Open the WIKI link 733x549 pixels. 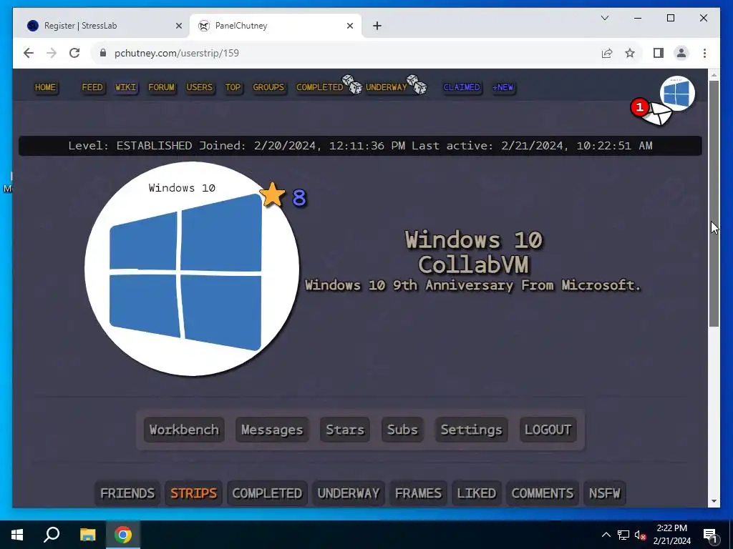[x=126, y=87]
